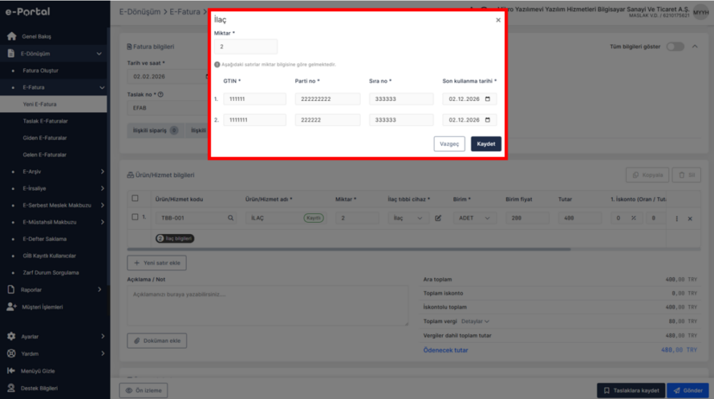The width and height of the screenshot is (714, 399).
Task: Check the checkbox for row 1
Action: pyautogui.click(x=135, y=217)
